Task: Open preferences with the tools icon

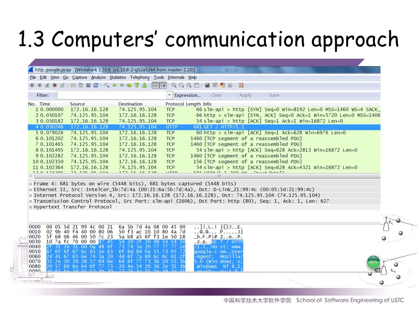Action: coord(230,85)
